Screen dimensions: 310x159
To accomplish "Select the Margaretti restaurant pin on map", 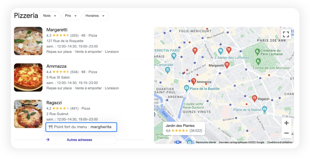I will (227, 65).
